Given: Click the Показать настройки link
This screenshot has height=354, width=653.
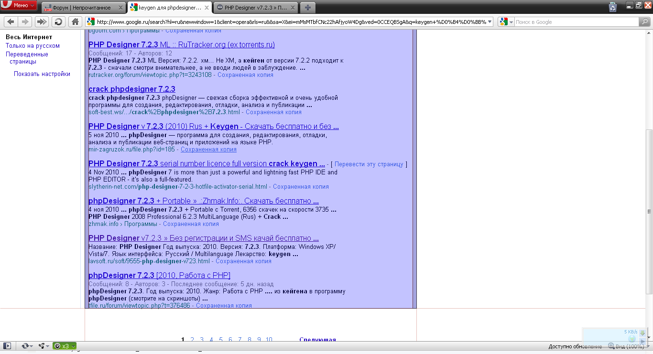Looking at the screenshot, I should tap(42, 74).
